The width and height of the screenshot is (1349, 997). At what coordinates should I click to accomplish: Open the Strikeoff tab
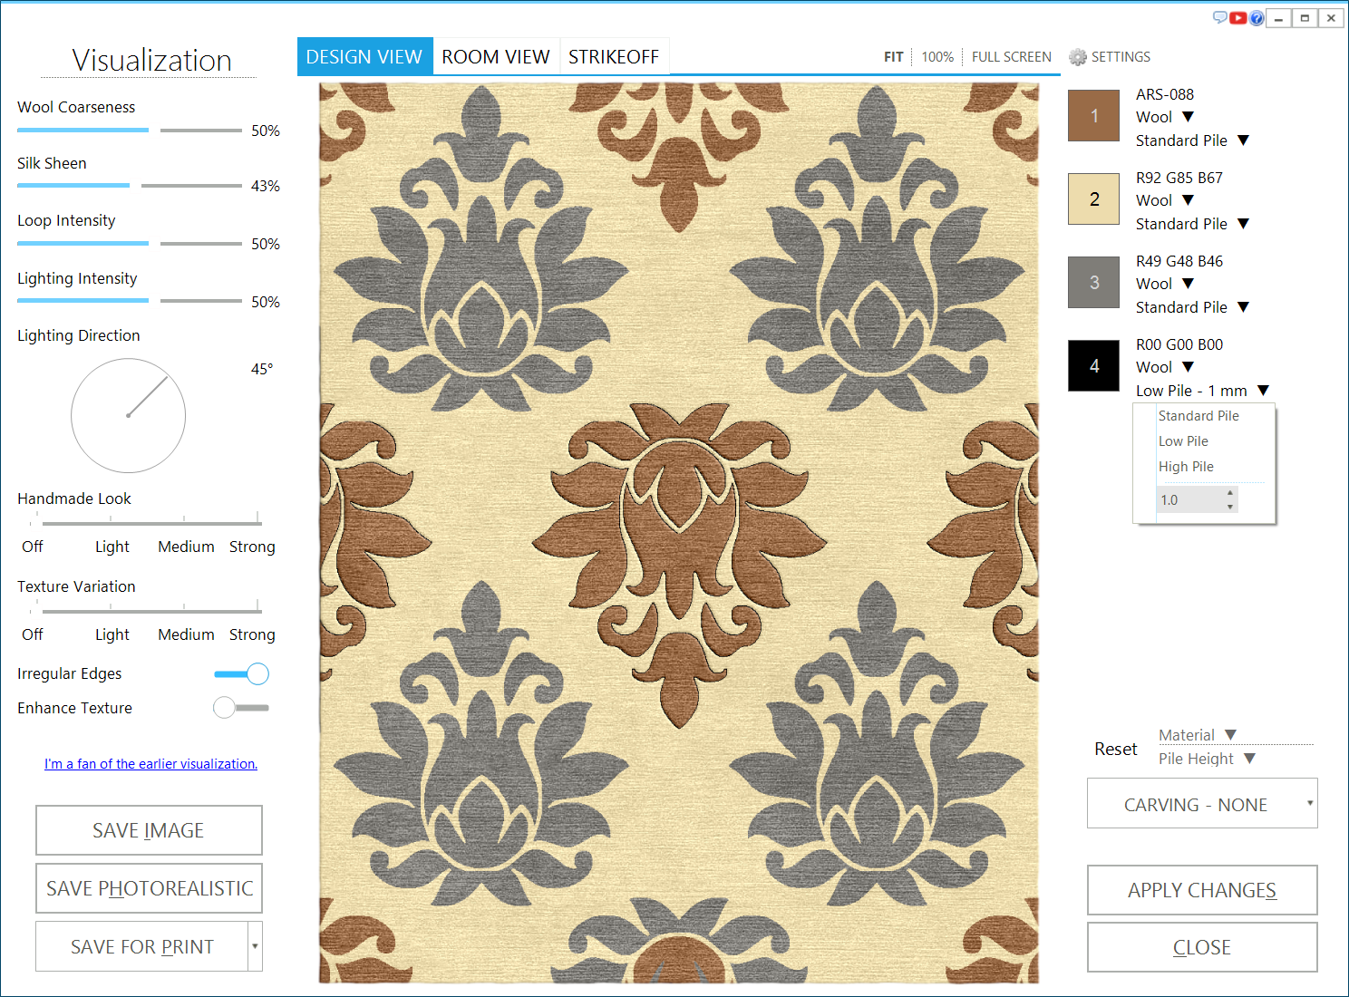point(614,57)
